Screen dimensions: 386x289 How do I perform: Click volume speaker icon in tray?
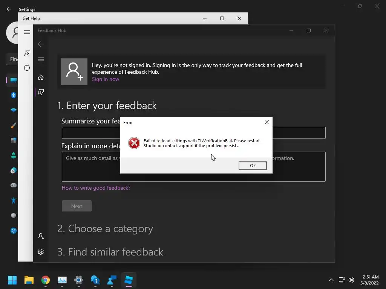pos(351,280)
